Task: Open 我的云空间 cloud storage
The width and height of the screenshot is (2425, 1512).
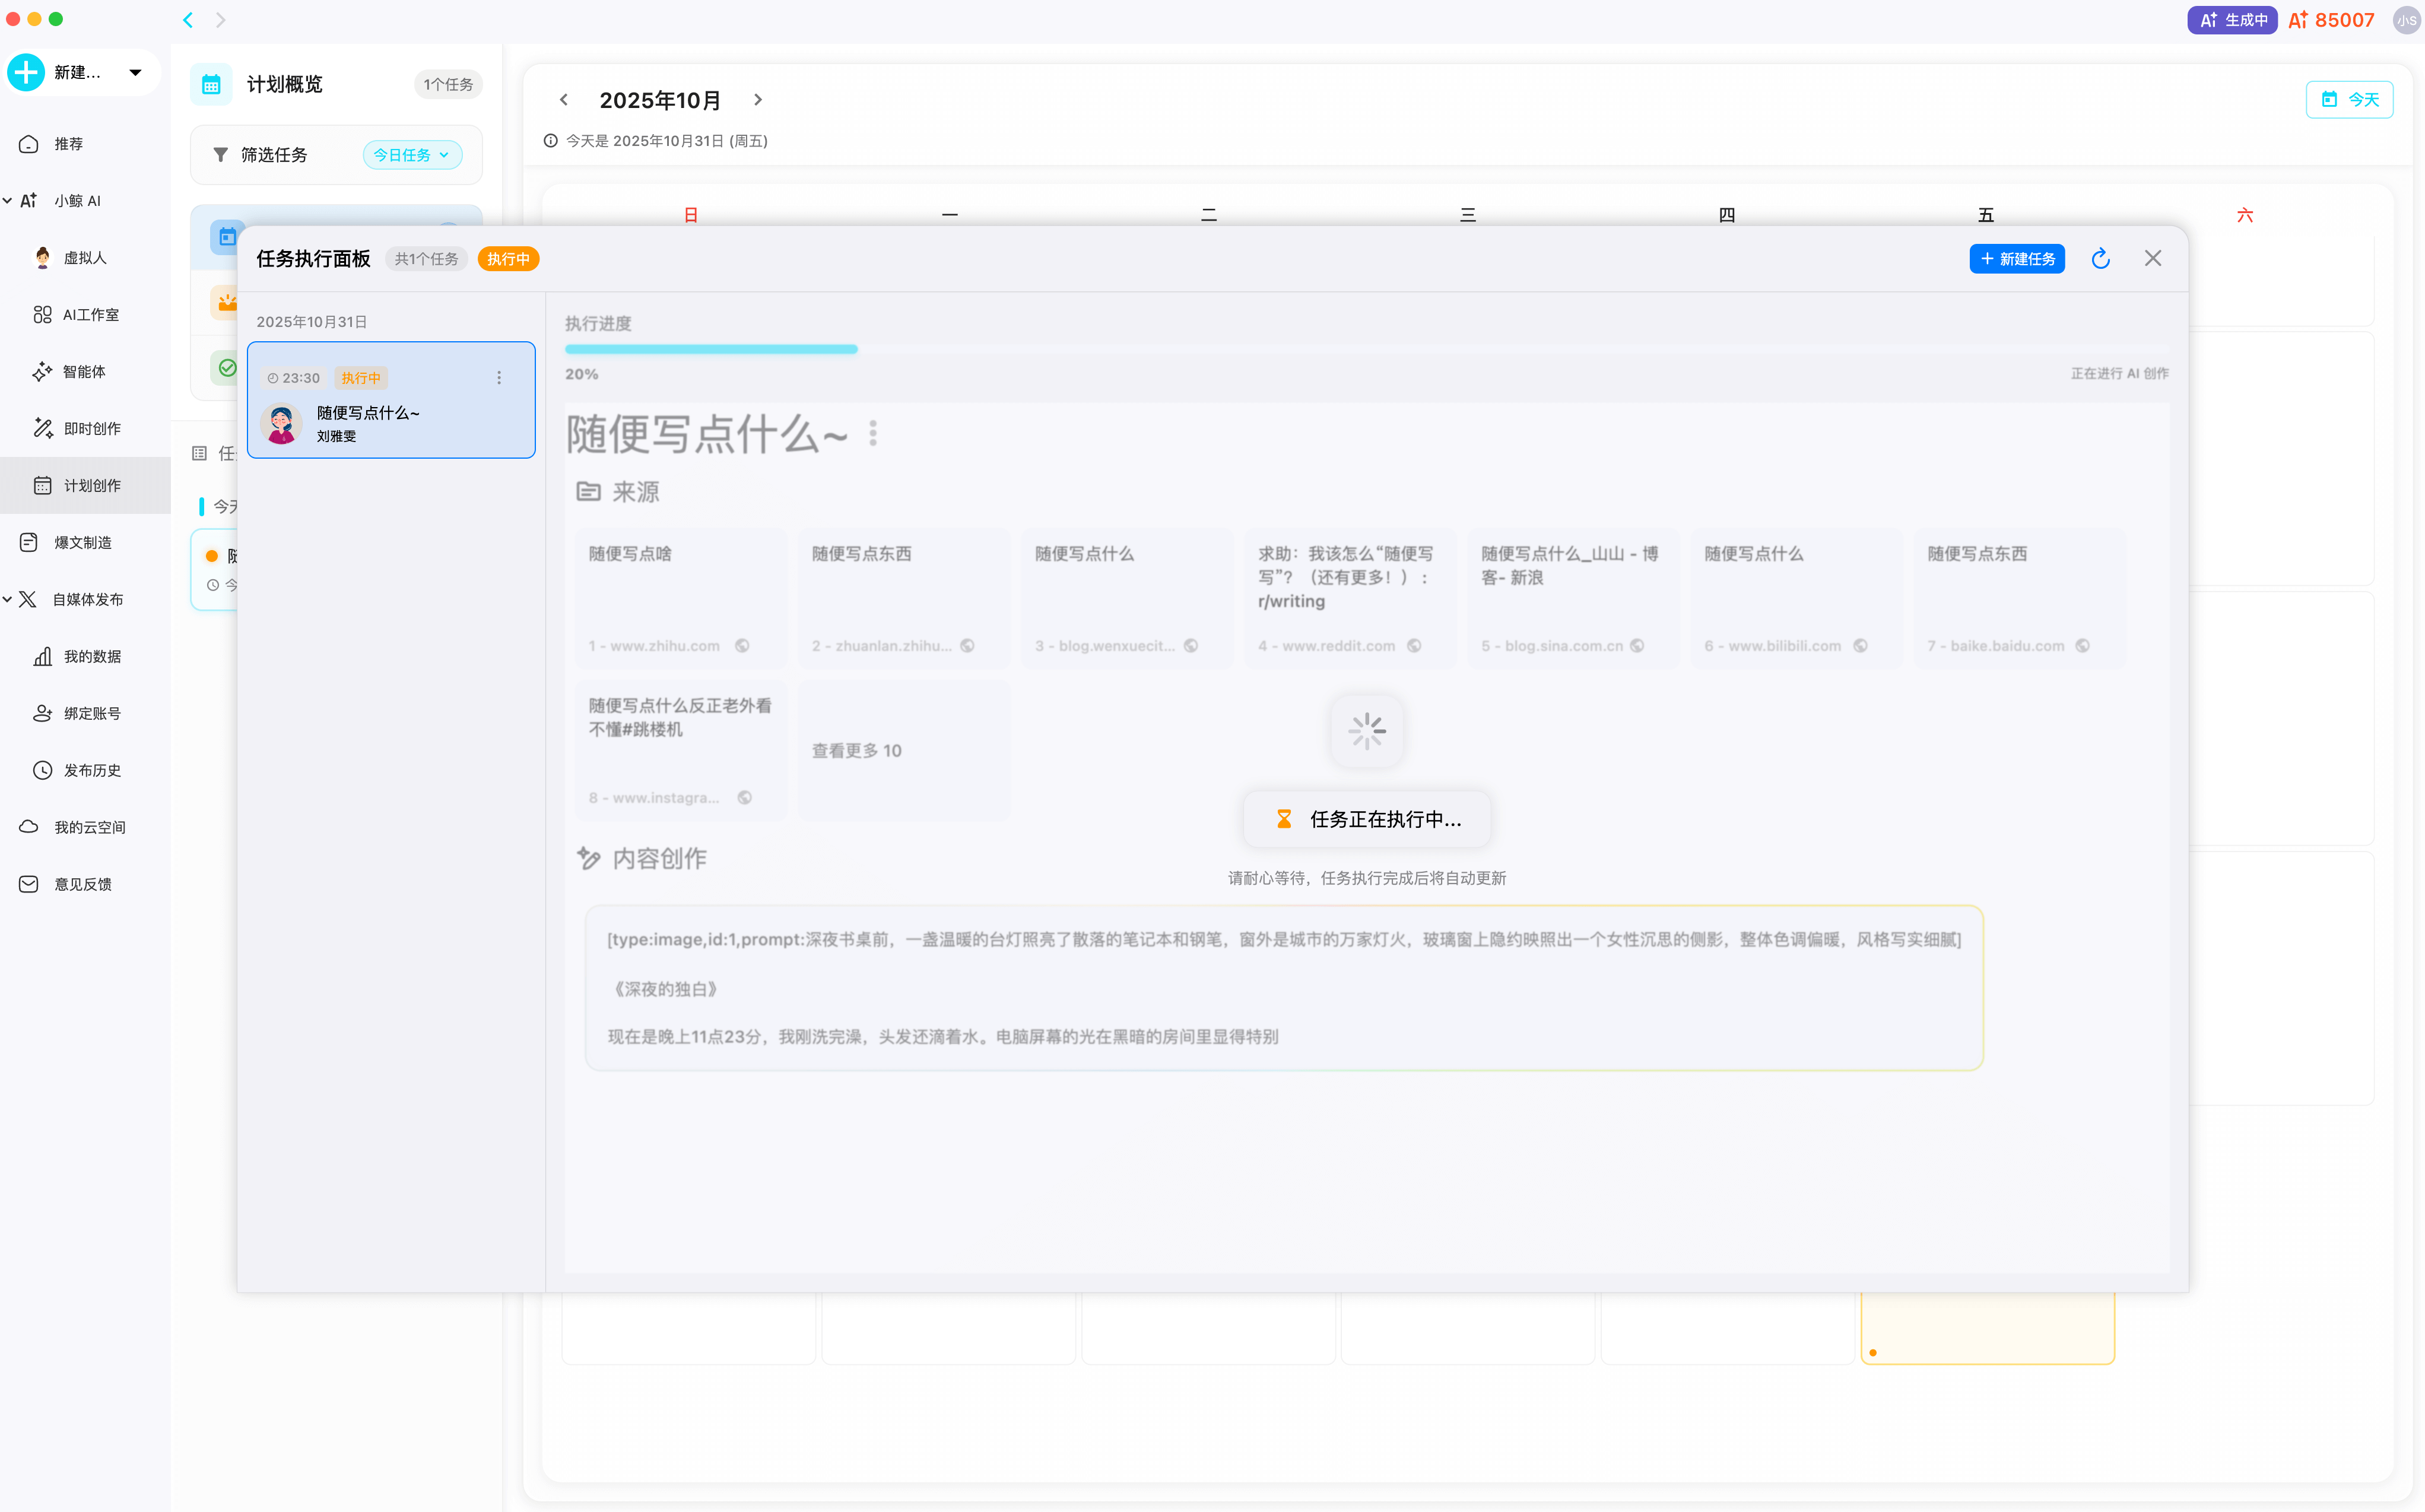Action: click(89, 827)
